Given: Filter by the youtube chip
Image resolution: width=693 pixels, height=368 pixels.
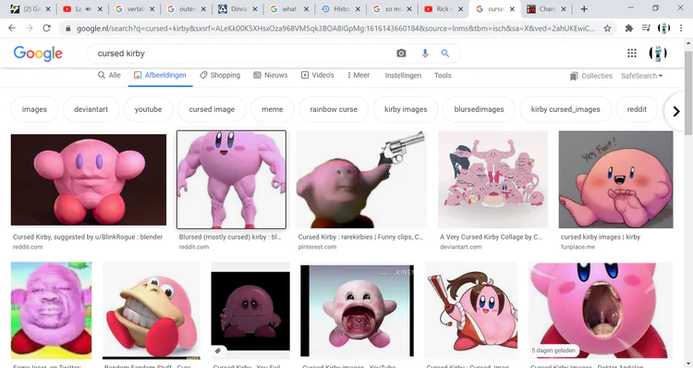Looking at the screenshot, I should (148, 109).
